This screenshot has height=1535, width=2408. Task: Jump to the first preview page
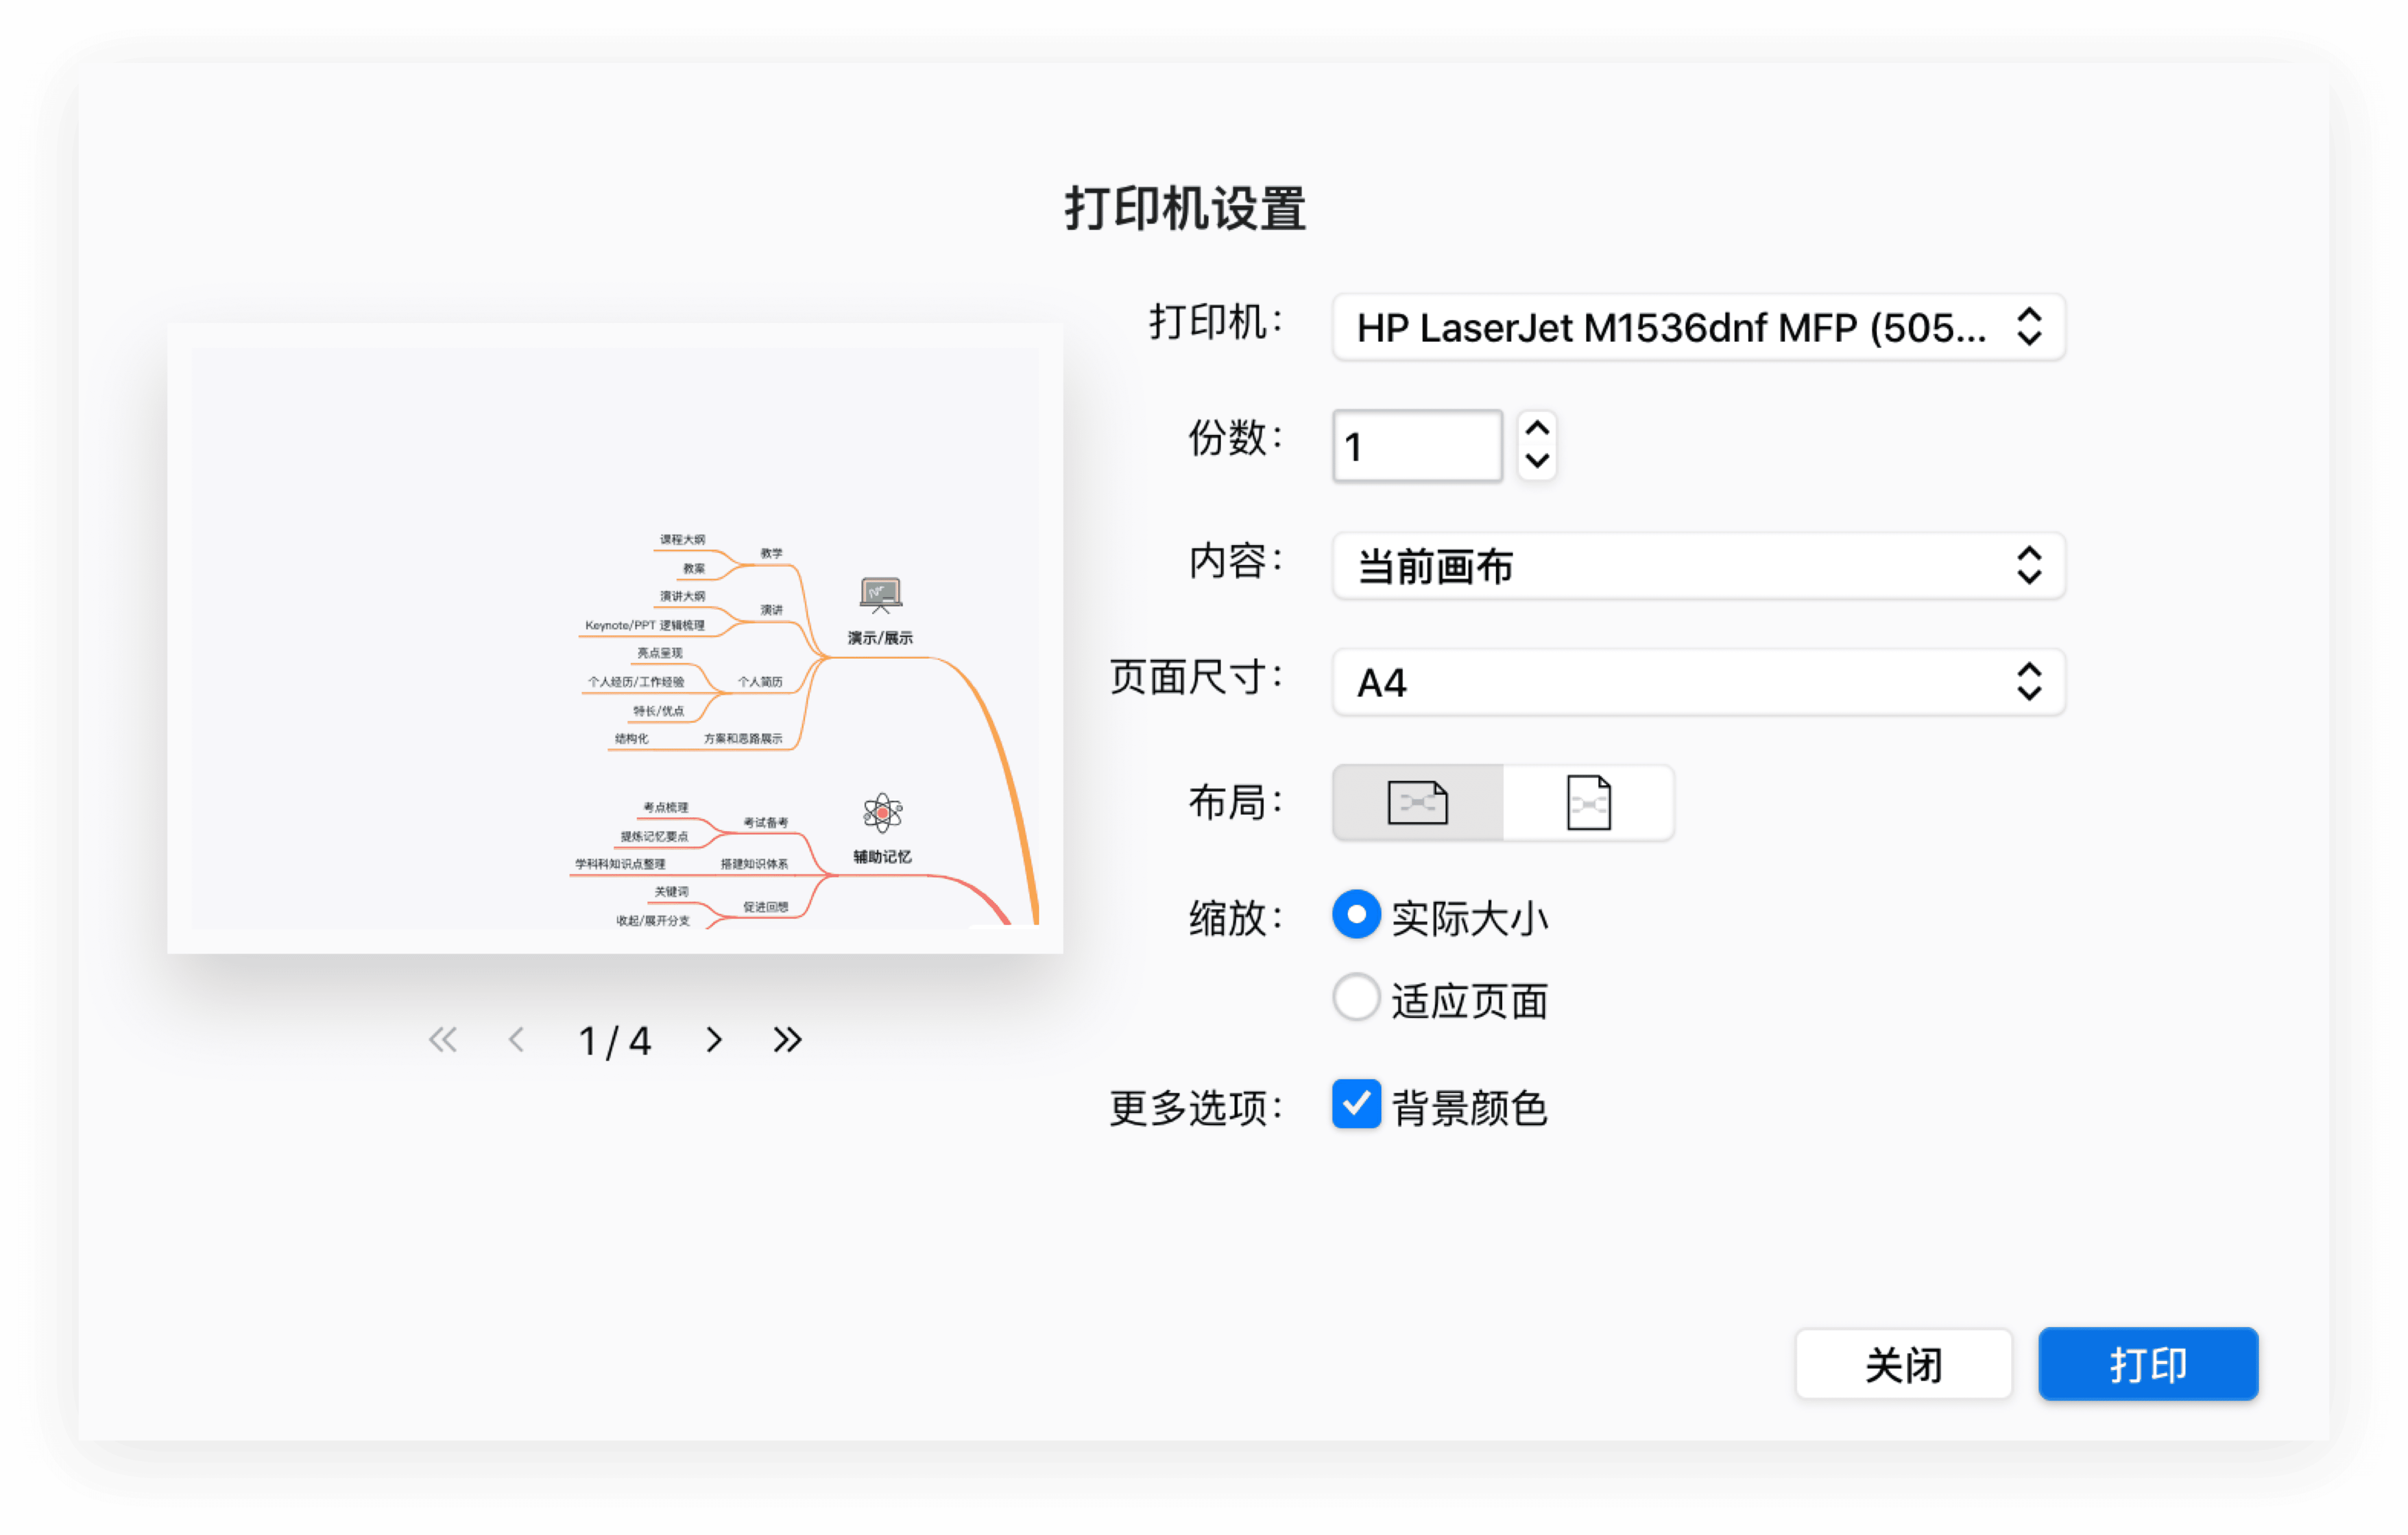coord(443,1040)
